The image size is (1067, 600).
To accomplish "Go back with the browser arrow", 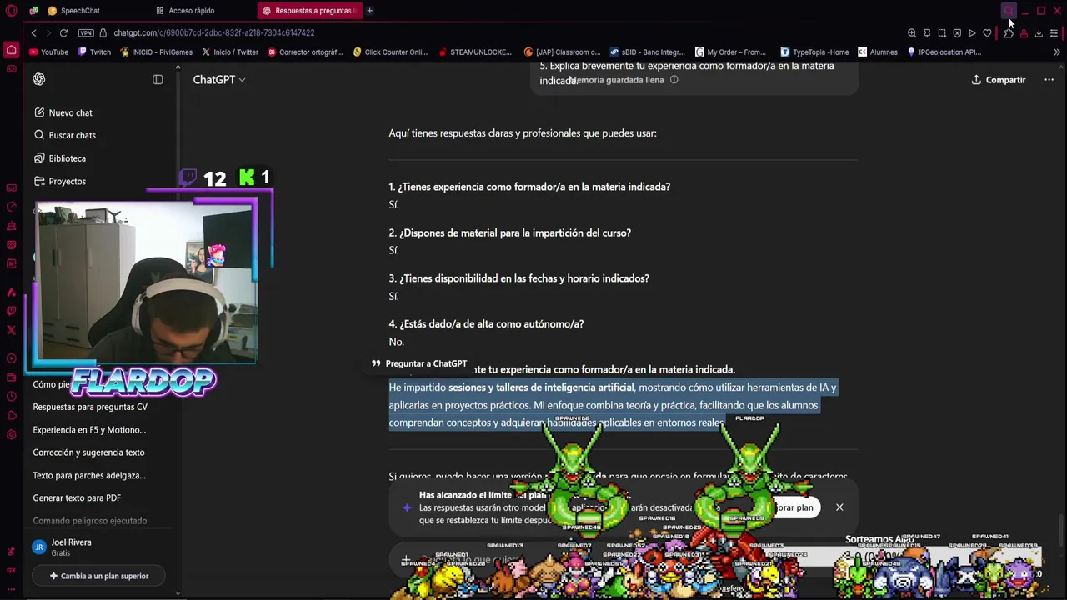I will point(33,33).
